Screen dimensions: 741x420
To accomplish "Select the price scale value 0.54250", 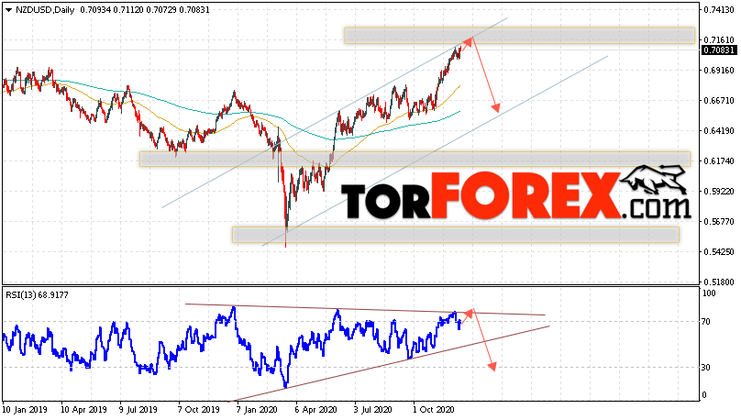I will (719, 252).
